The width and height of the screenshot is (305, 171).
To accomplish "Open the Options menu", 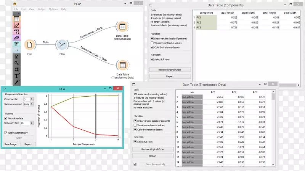I will tap(53, 9).
